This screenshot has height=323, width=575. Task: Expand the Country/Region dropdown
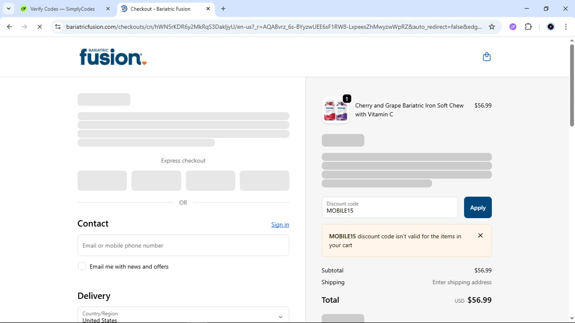pos(183,315)
